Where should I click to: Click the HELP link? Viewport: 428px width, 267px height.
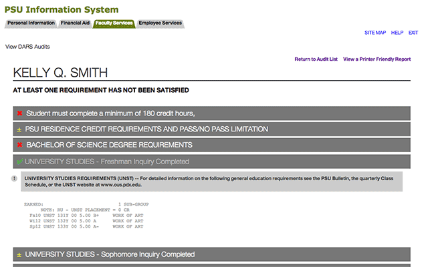pos(397,33)
